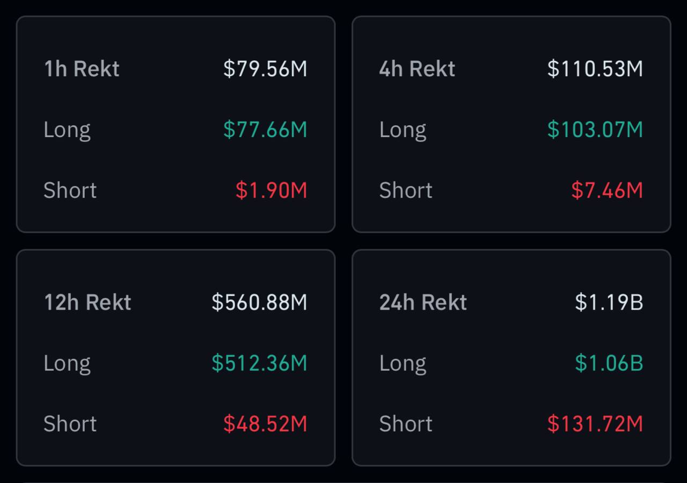Click the 24h Long amount $1.06B

(609, 363)
